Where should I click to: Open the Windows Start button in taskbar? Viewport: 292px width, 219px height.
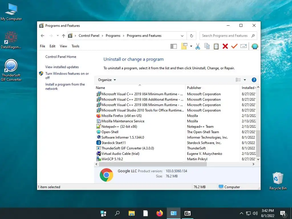(103, 213)
